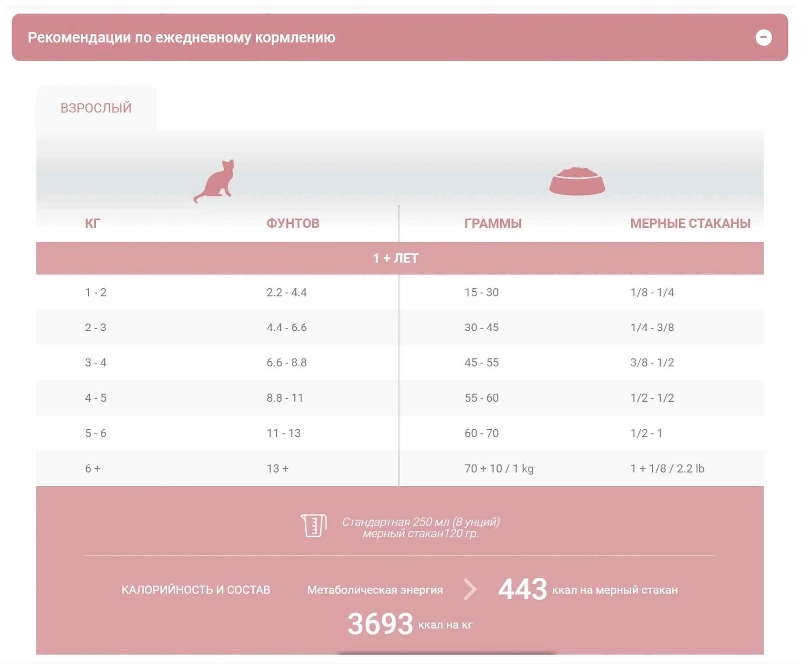Image resolution: width=802 pixels, height=667 pixels.
Task: Click the food bowl icon
Action: click(x=577, y=181)
